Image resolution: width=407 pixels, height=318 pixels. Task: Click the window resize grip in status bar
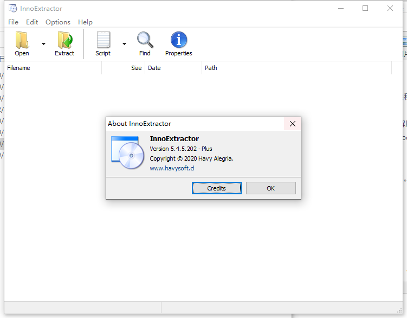pyautogui.click(x=399, y=311)
